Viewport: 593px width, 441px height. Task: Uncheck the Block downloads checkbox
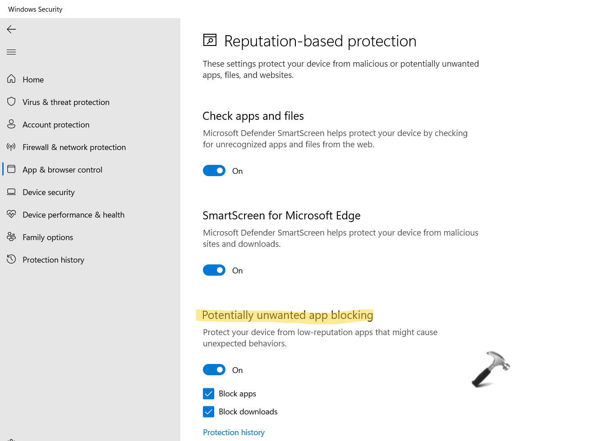(209, 412)
